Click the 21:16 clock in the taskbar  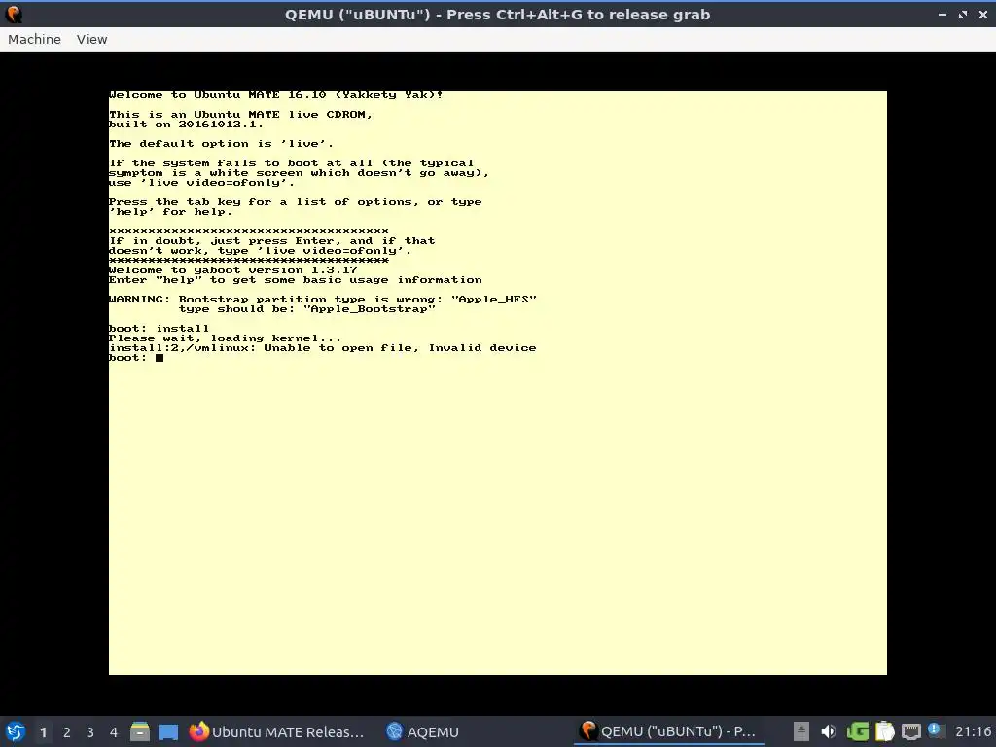(x=973, y=731)
